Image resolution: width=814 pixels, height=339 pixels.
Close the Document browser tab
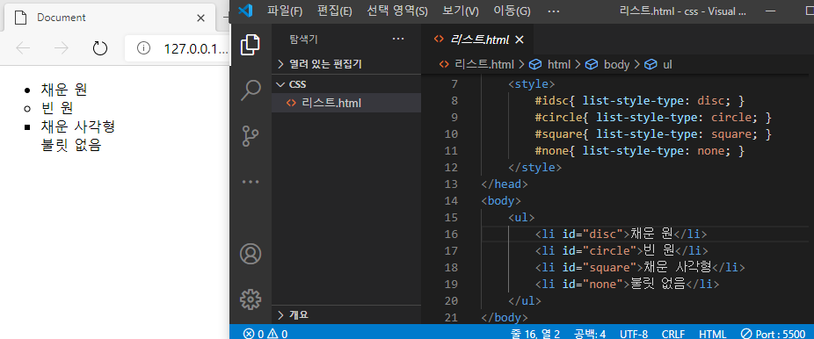201,18
